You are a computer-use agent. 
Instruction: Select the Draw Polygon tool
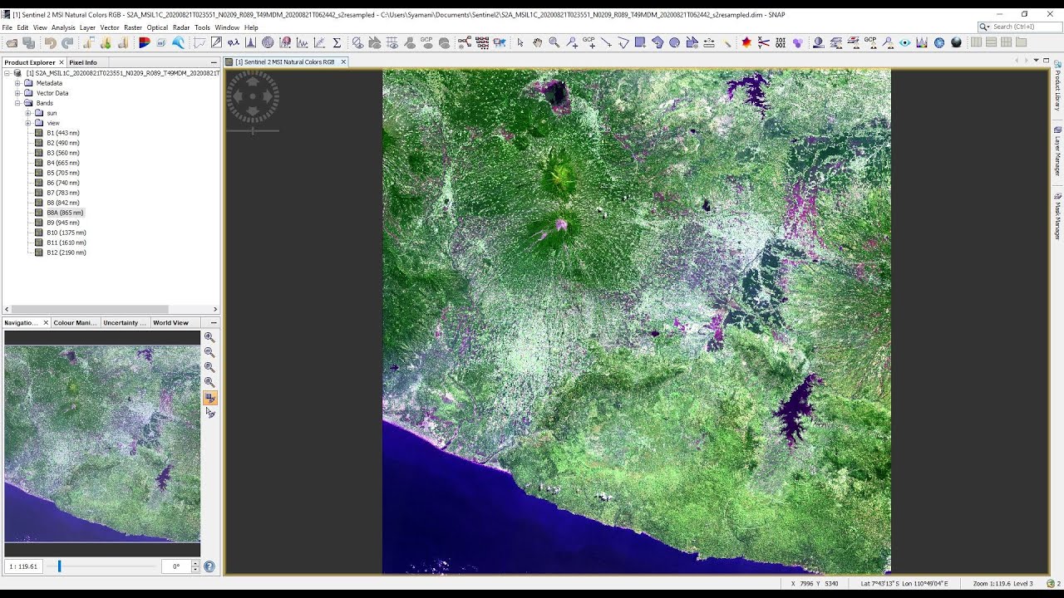click(658, 42)
